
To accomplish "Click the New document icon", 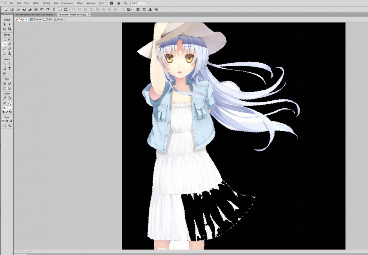I will (x=6, y=10).
